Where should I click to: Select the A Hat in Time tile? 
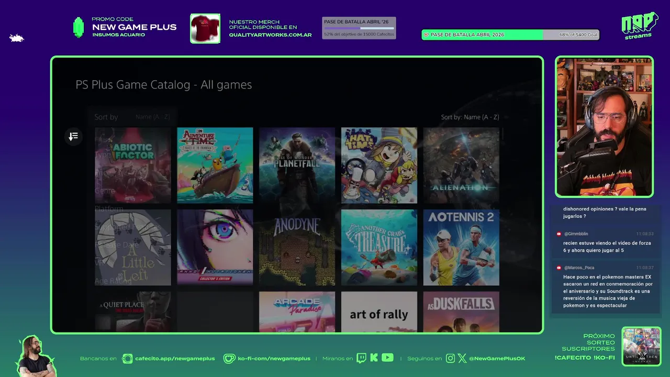pyautogui.click(x=379, y=165)
